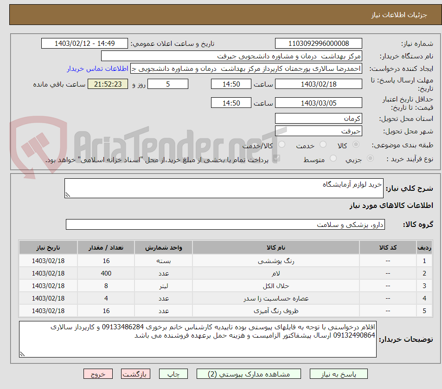
Task: Click the بازگشت back button
Action: click(x=135, y=374)
